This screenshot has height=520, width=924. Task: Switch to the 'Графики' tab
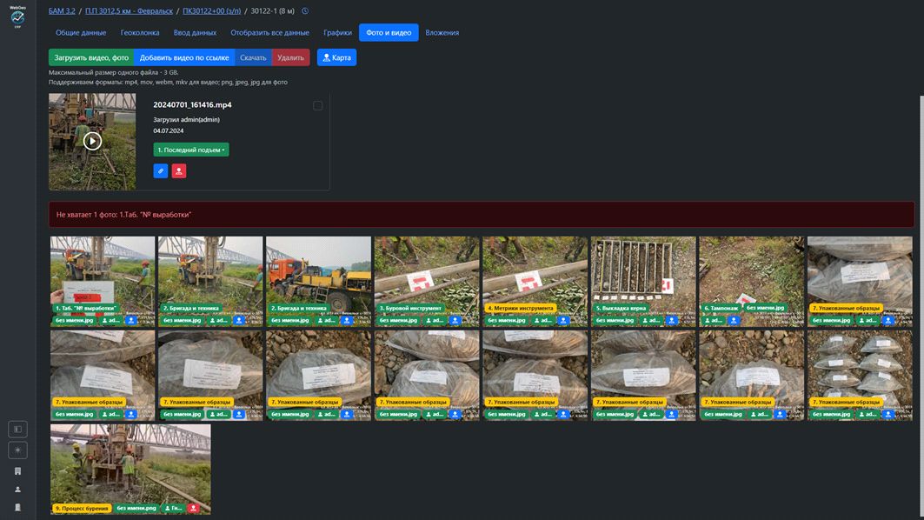pos(337,33)
